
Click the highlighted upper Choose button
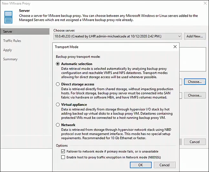pos(195,82)
